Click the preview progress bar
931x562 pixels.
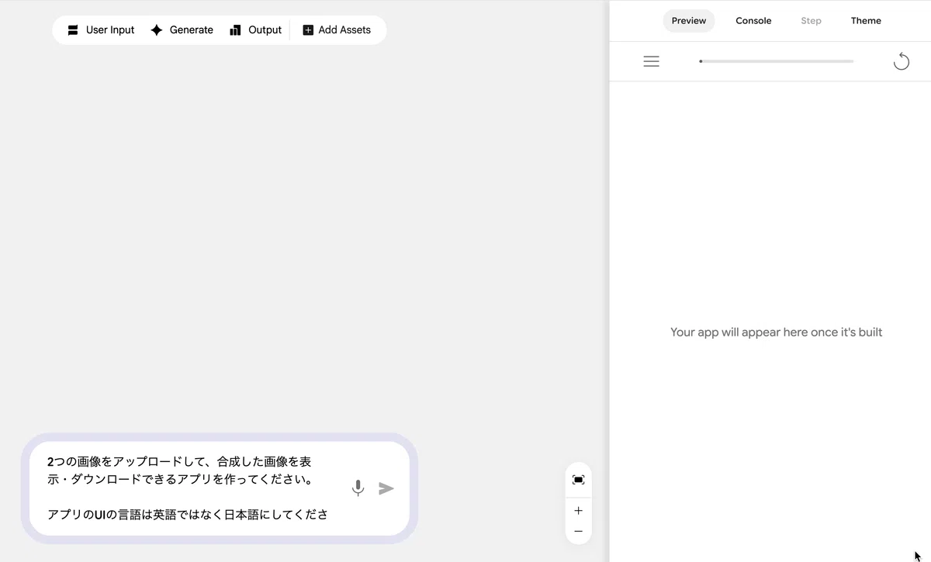[776, 61]
